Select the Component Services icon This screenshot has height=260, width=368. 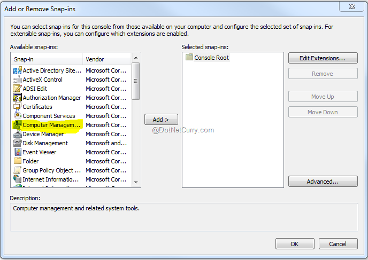17,116
